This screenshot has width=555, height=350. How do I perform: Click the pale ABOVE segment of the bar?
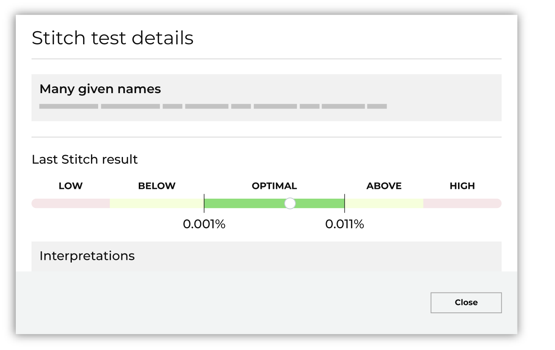pos(384,204)
